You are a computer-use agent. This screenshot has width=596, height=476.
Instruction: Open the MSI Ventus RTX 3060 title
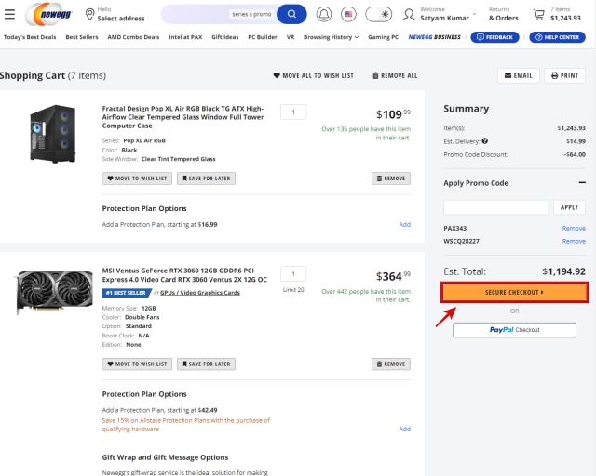click(184, 275)
